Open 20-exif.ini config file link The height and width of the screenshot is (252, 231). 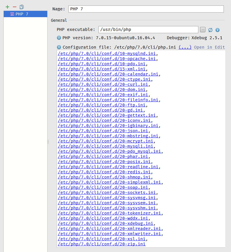[103, 95]
